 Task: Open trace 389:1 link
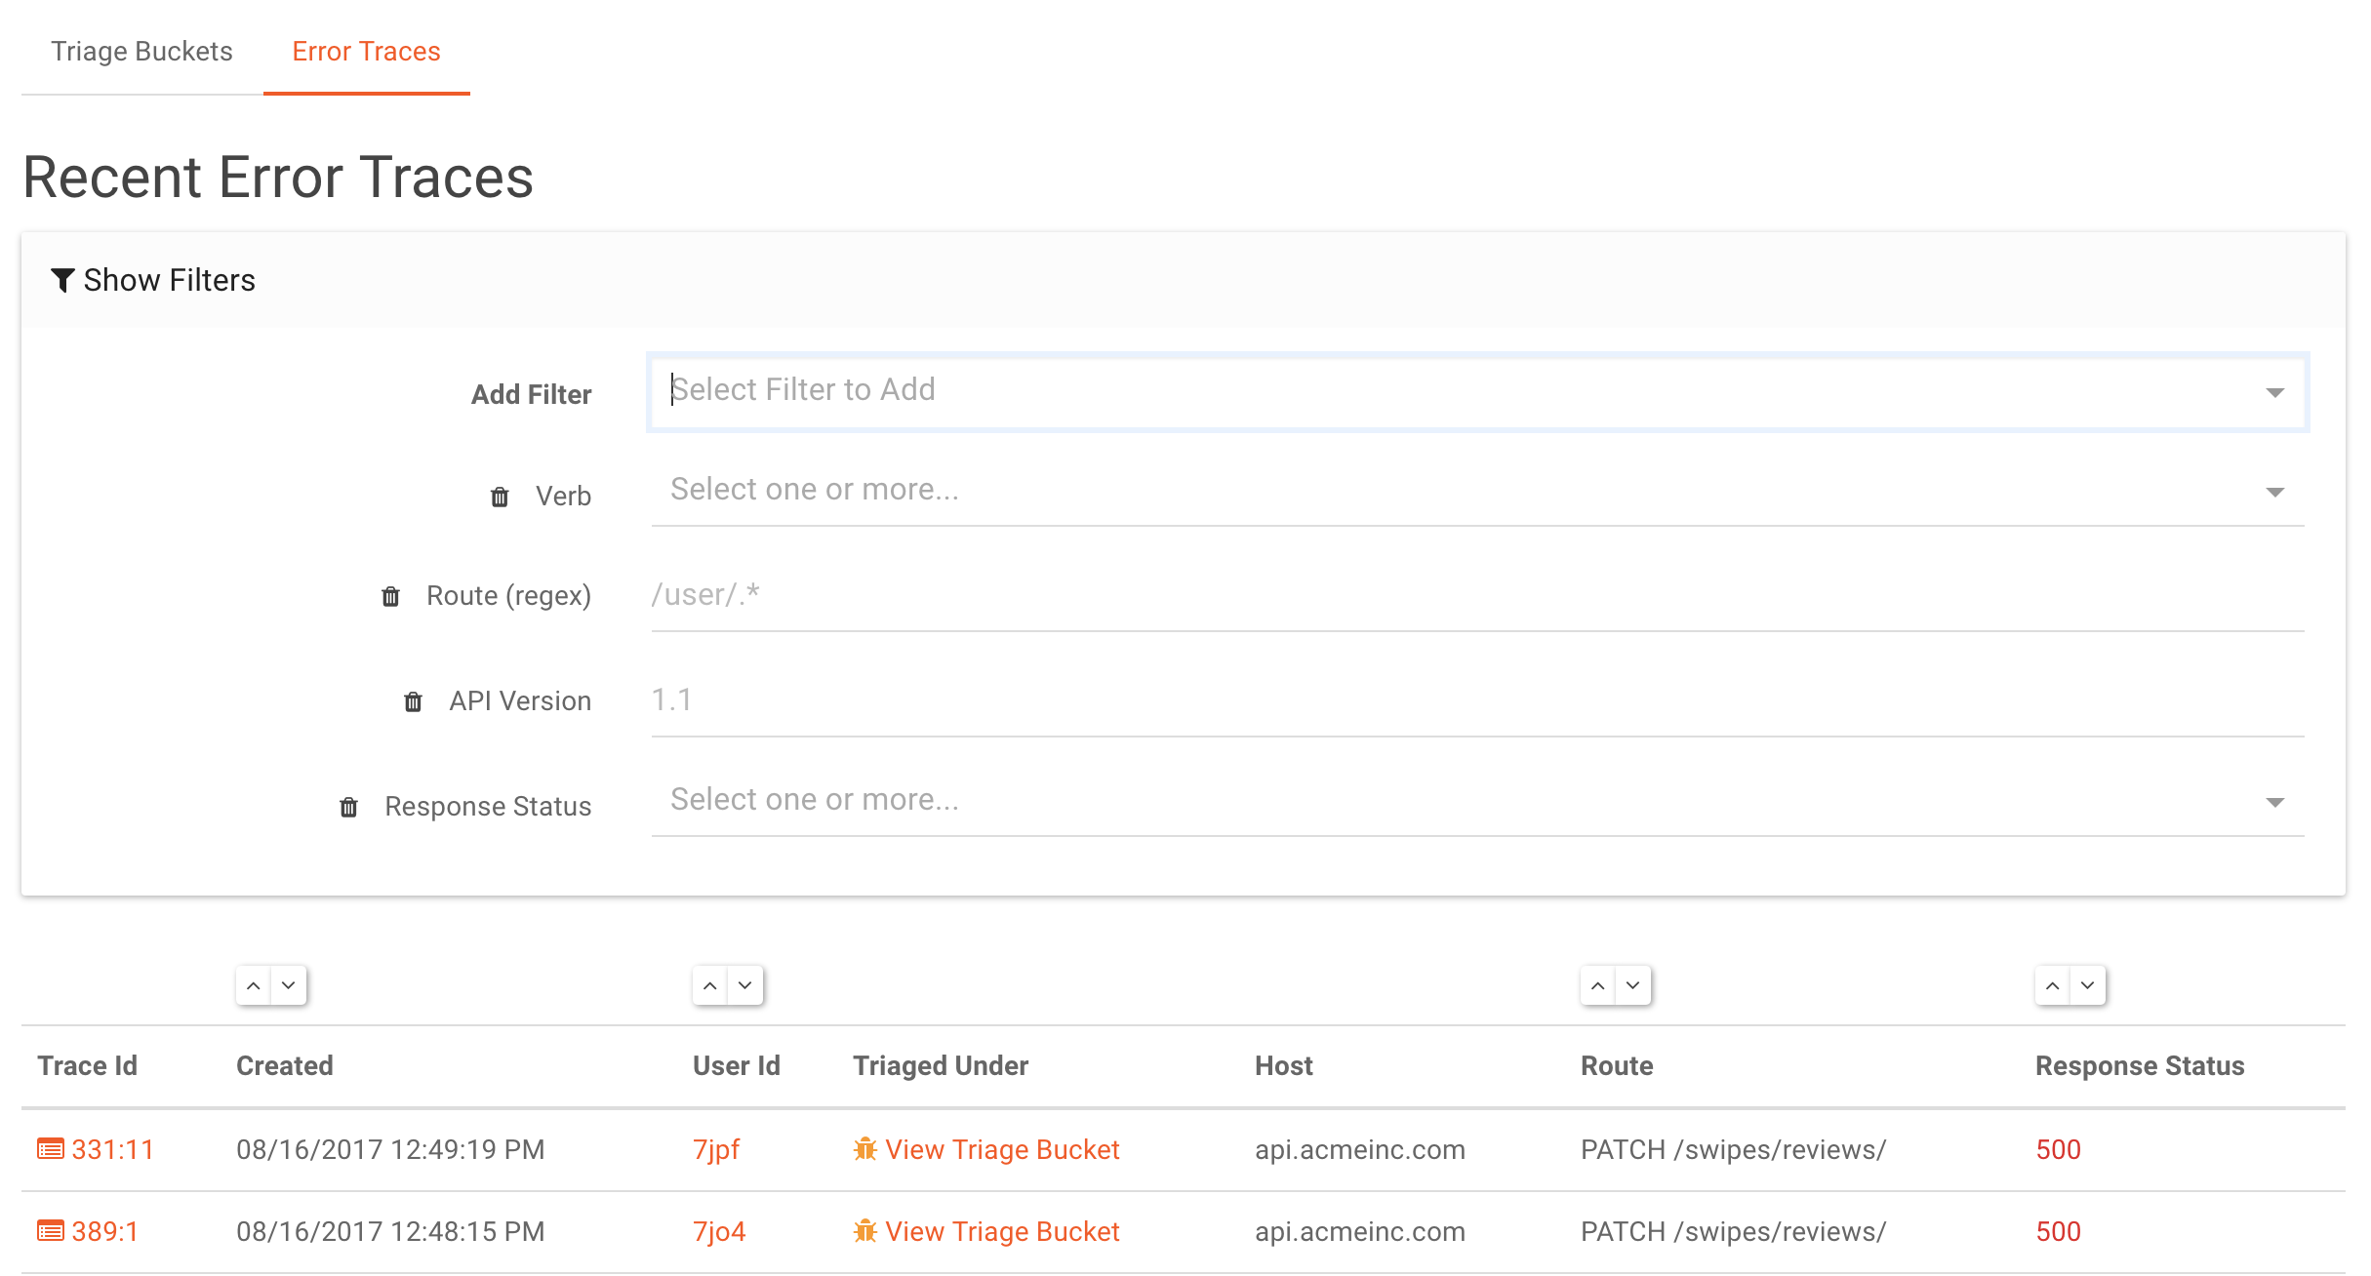(x=104, y=1231)
